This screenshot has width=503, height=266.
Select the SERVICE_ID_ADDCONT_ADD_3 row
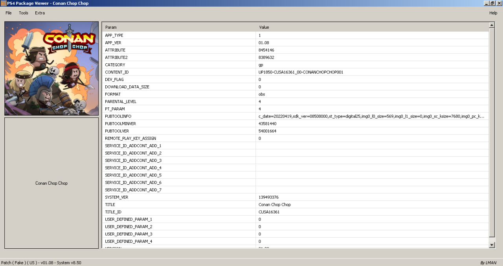[x=295, y=160]
